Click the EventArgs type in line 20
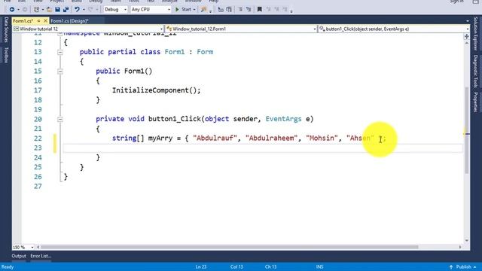This screenshot has width=482, height=271. (x=283, y=119)
